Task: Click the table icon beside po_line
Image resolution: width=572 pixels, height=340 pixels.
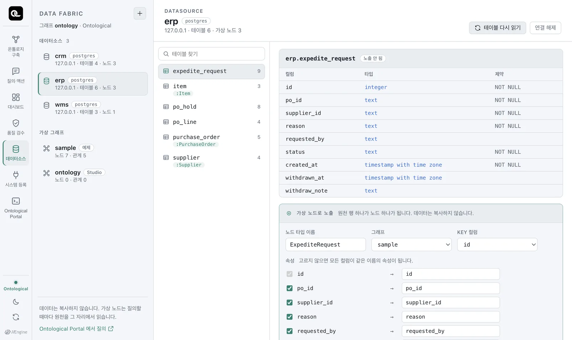Action: tap(166, 122)
